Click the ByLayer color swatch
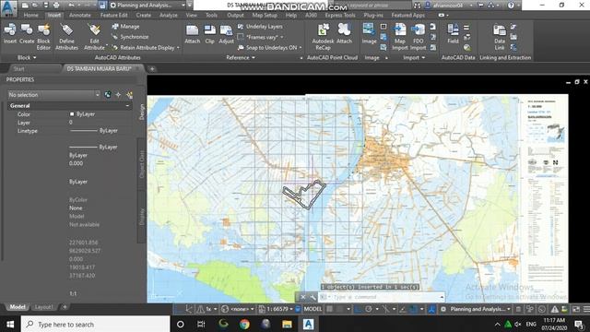 (72, 114)
